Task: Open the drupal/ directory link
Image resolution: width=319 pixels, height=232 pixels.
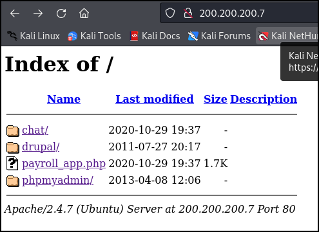Action: pos(41,147)
